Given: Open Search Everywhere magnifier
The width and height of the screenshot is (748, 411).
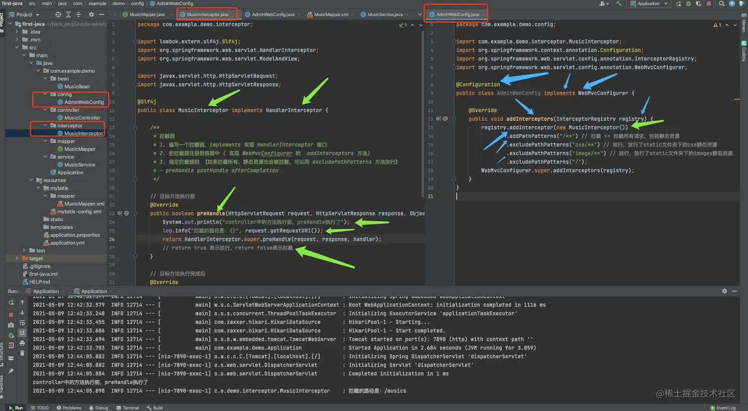Looking at the screenshot, I should [x=722, y=3].
